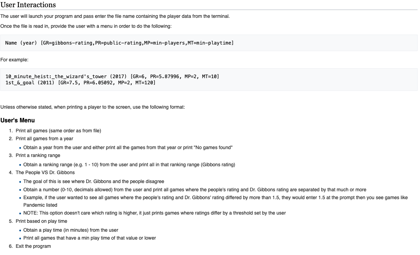Screen dimensions: 420x255
Task: Click menu item 'Exit the program'
Action: click(x=33, y=246)
